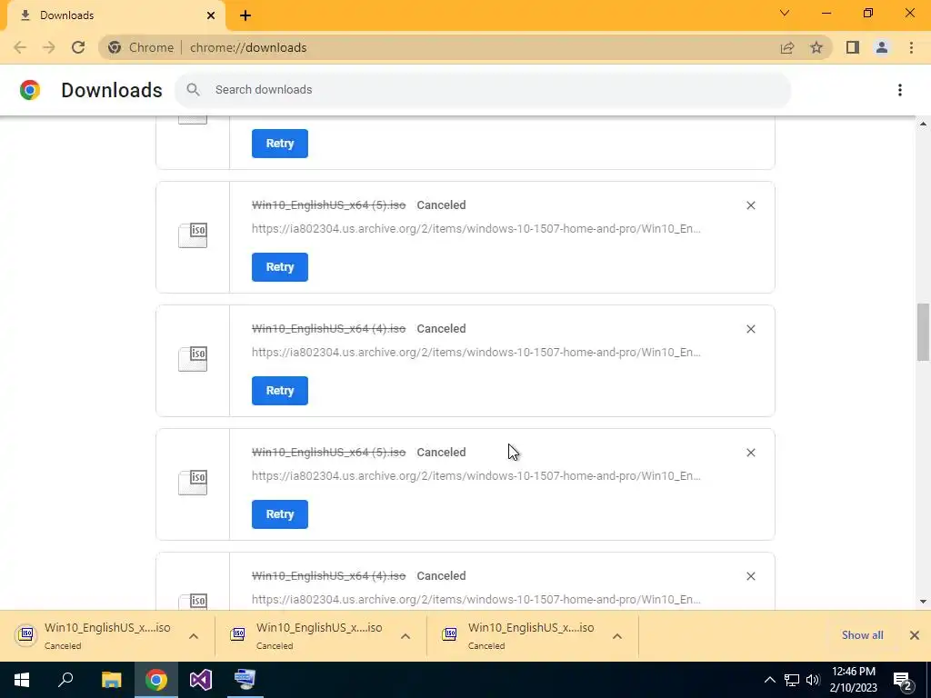This screenshot has height=698, width=931.
Task: Open Windows taskbar search
Action: (x=65, y=680)
